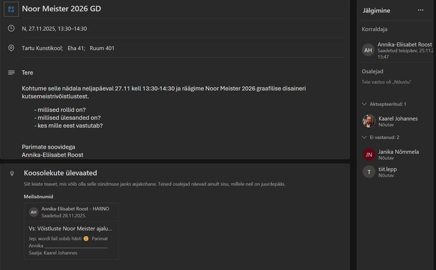Image resolution: width=436 pixels, height=270 pixels.
Task: Click the tiit.lepp T avatar
Action: coord(369,172)
